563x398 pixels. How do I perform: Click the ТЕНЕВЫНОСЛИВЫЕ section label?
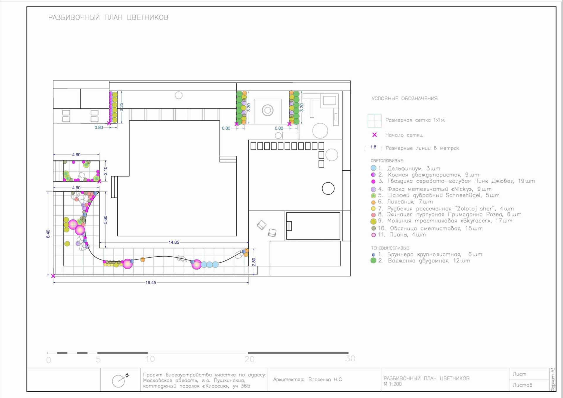coord(390,248)
